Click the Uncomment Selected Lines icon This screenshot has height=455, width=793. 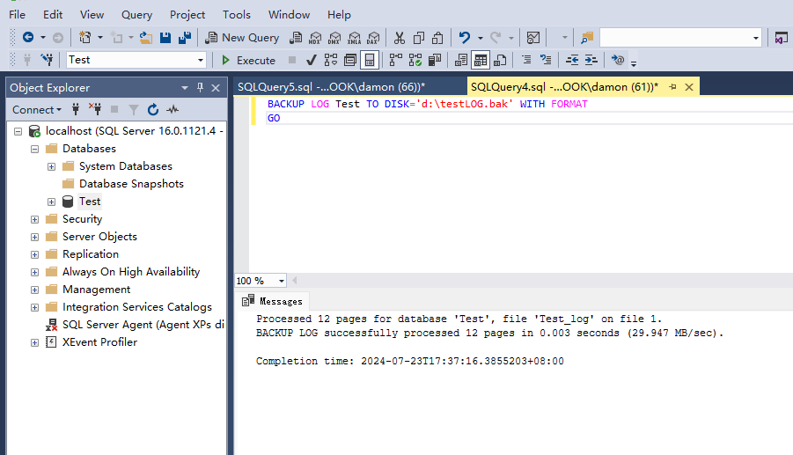546,60
